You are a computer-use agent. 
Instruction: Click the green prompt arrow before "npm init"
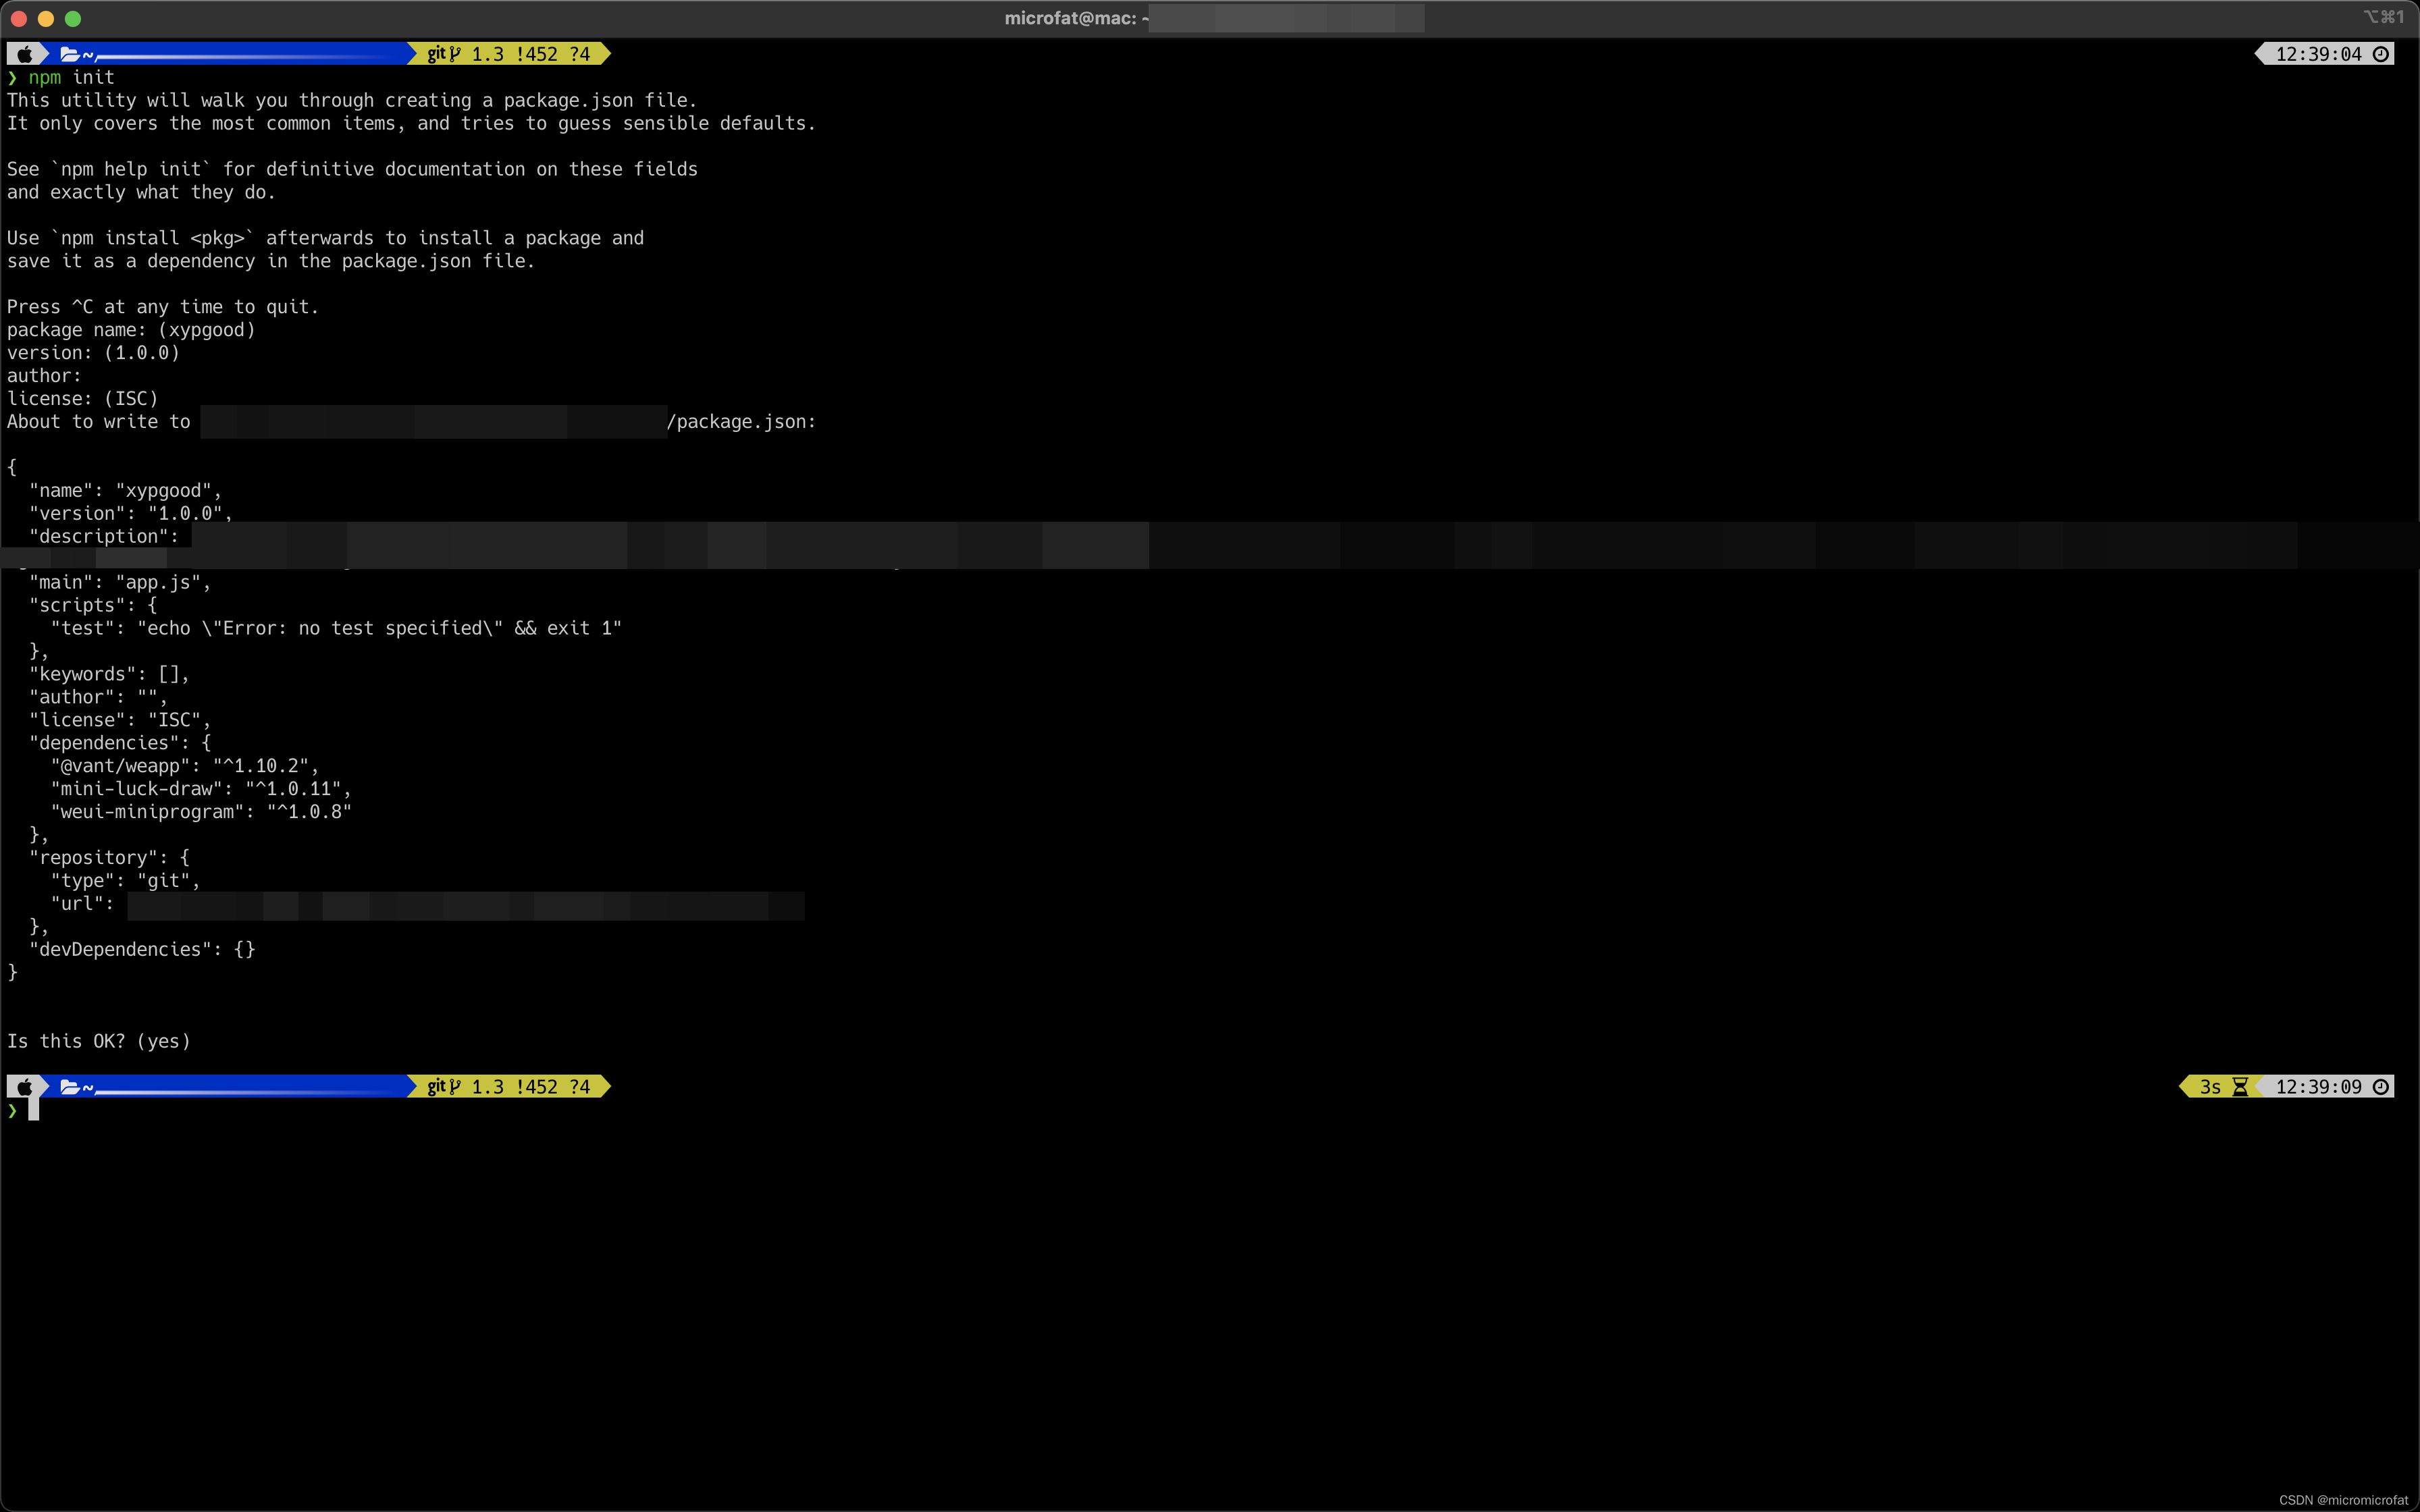(x=12, y=77)
